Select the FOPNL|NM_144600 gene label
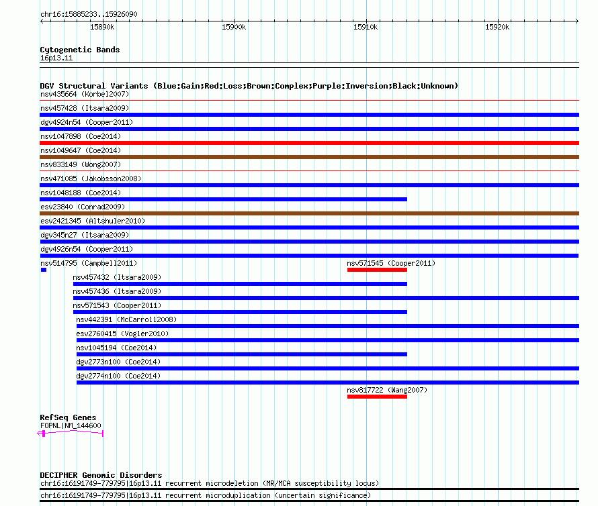The width and height of the screenshot is (598, 506). tap(71, 425)
